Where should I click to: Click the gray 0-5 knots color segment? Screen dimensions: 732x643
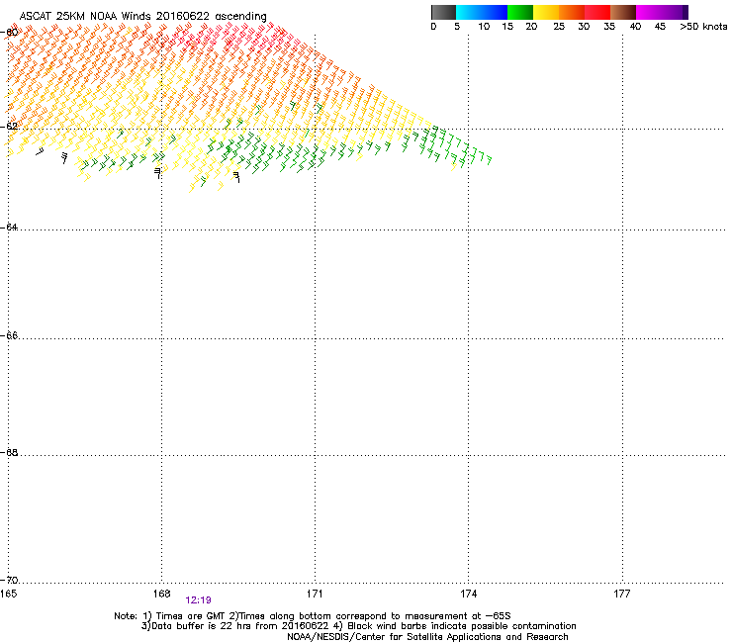coord(443,12)
